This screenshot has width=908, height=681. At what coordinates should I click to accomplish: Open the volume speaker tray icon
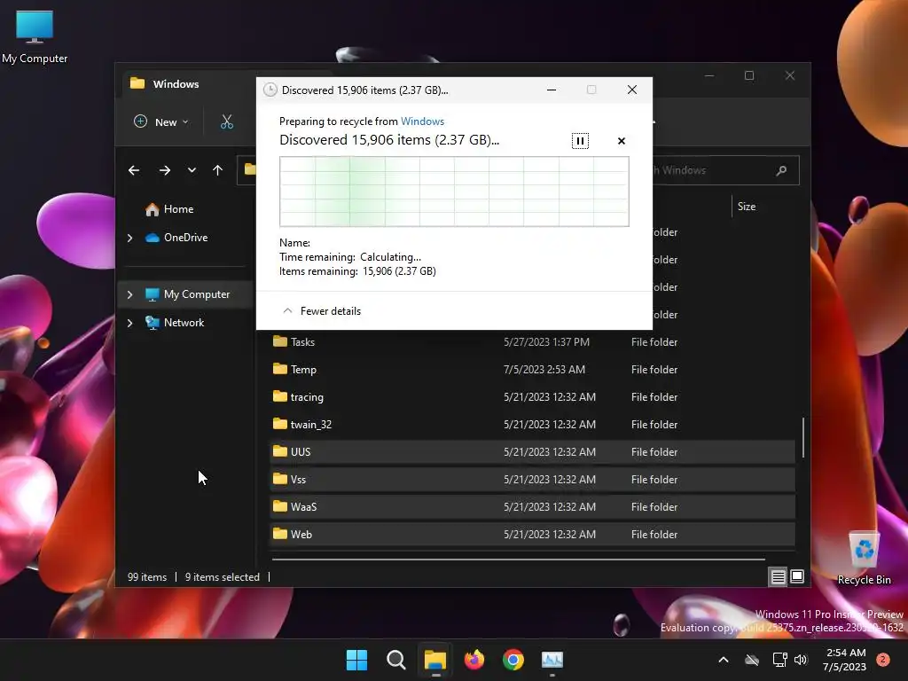pyautogui.click(x=801, y=660)
